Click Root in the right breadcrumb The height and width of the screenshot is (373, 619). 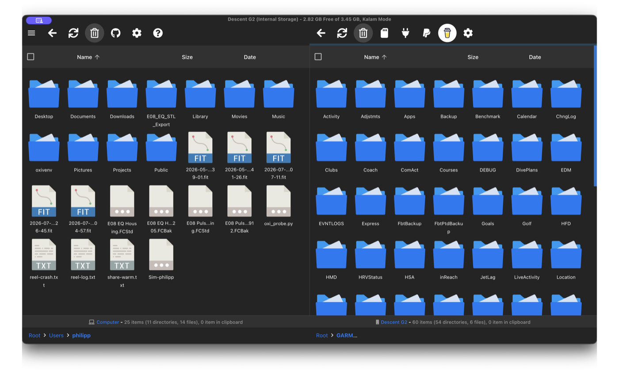point(322,335)
